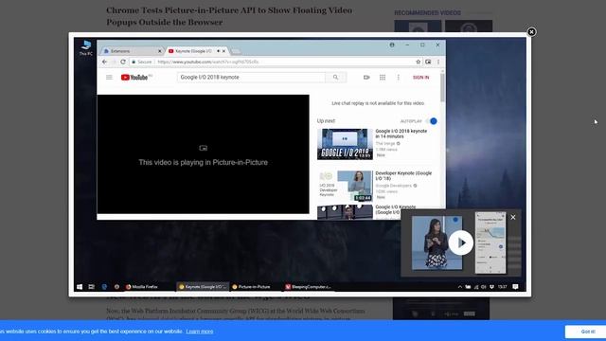
Task: Click the This PC desktop icon
Action: pyautogui.click(x=86, y=48)
